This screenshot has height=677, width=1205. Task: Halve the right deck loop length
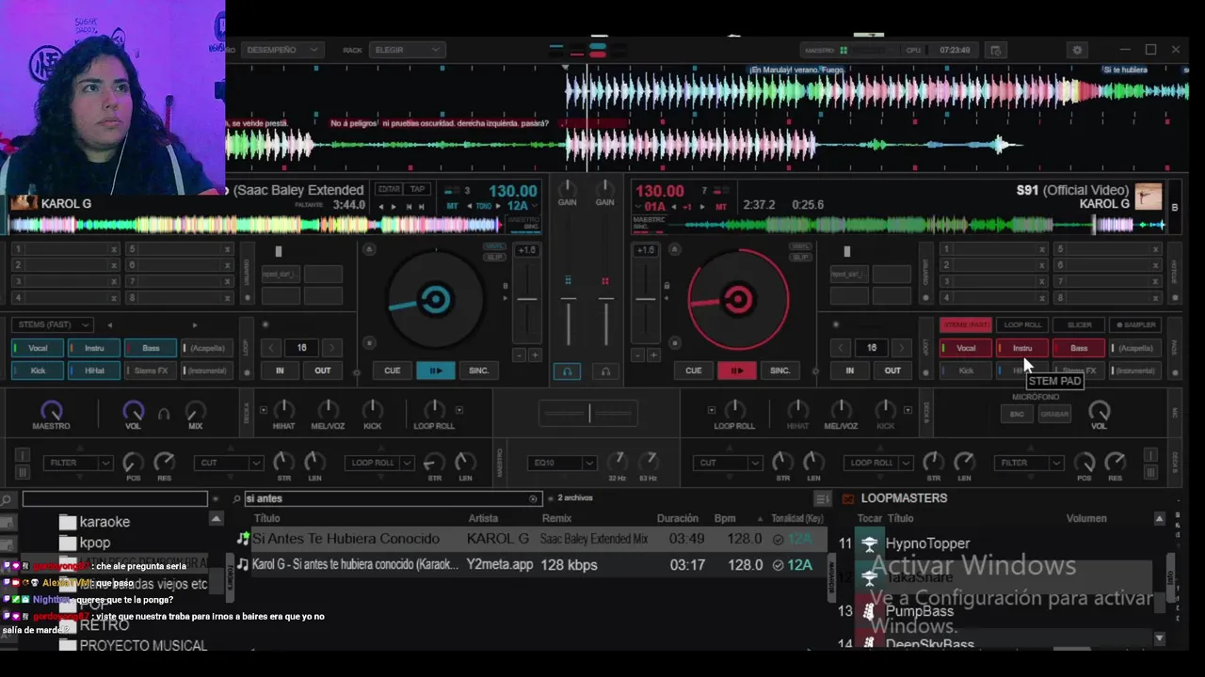(x=843, y=348)
